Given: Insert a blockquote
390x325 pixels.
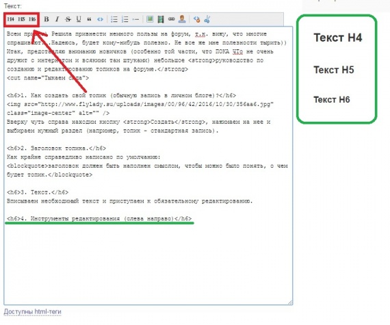Looking at the screenshot, I should pos(89,19).
